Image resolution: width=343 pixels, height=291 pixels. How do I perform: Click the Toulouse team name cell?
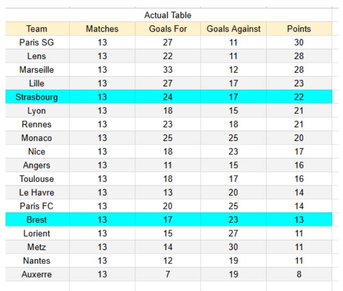[36, 179]
